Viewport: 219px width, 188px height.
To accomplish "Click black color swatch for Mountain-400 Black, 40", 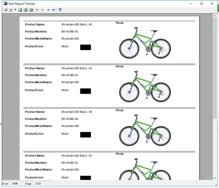I will coord(85,47).
